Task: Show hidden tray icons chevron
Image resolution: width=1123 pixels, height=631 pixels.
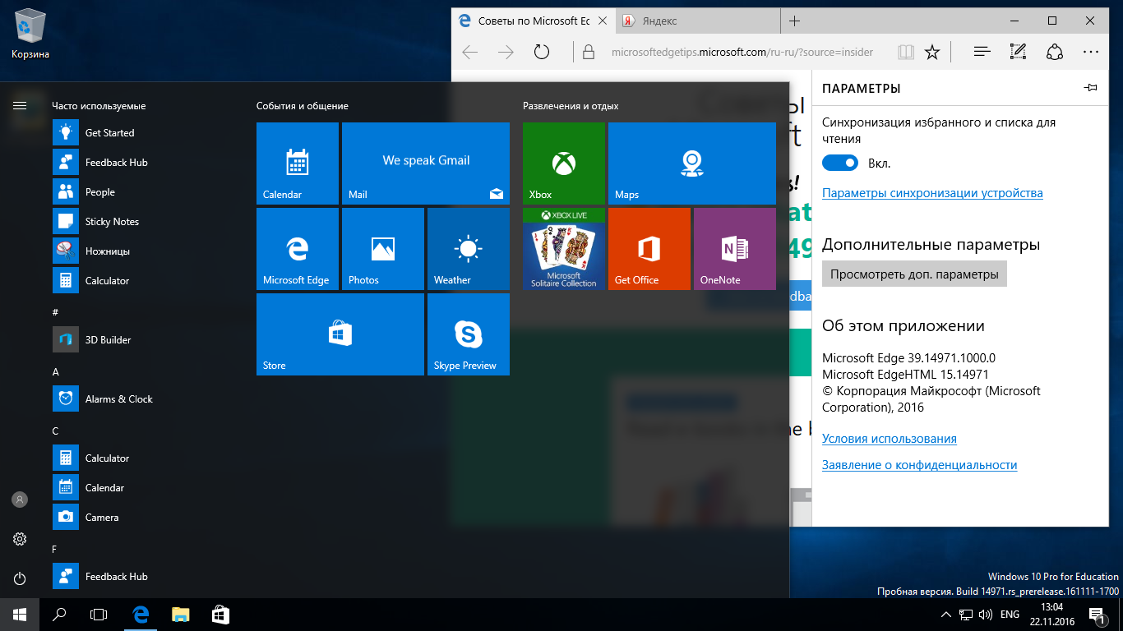Action: [x=945, y=615]
